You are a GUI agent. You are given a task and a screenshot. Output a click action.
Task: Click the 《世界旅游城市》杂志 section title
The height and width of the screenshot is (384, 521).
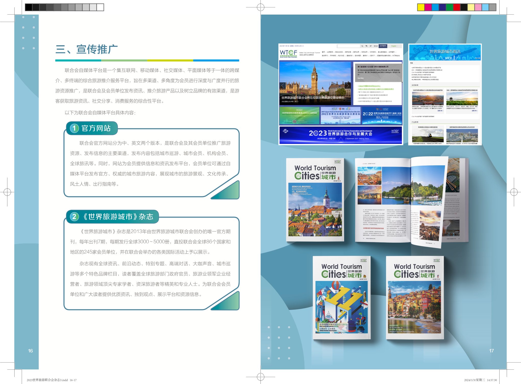pos(118,217)
